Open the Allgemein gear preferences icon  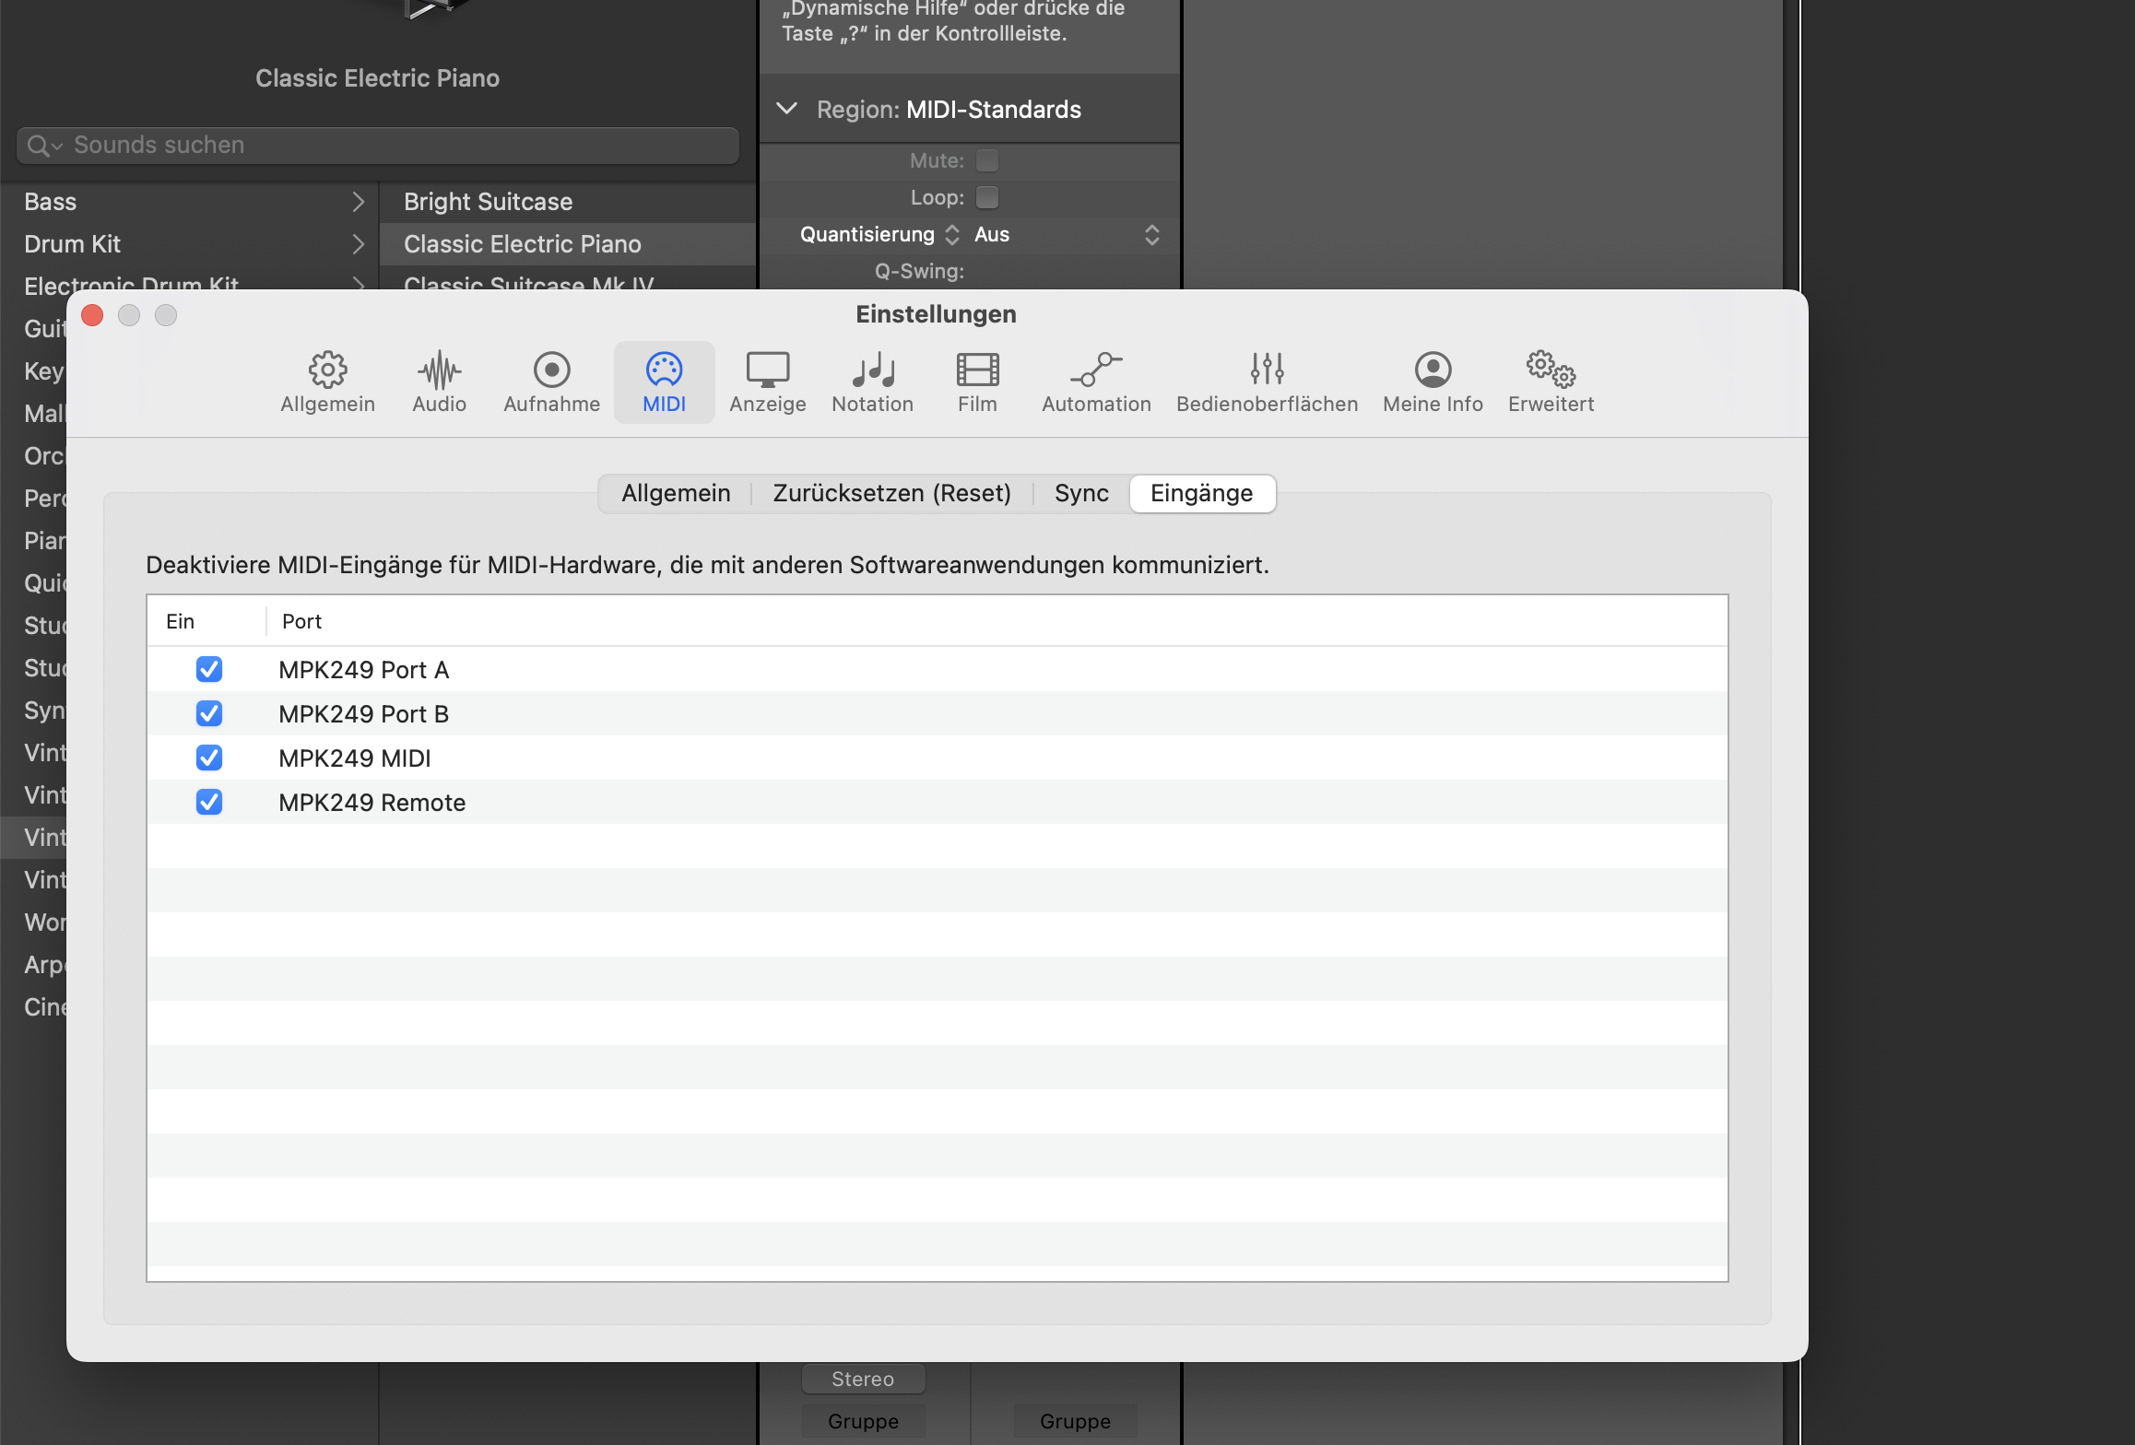[327, 382]
